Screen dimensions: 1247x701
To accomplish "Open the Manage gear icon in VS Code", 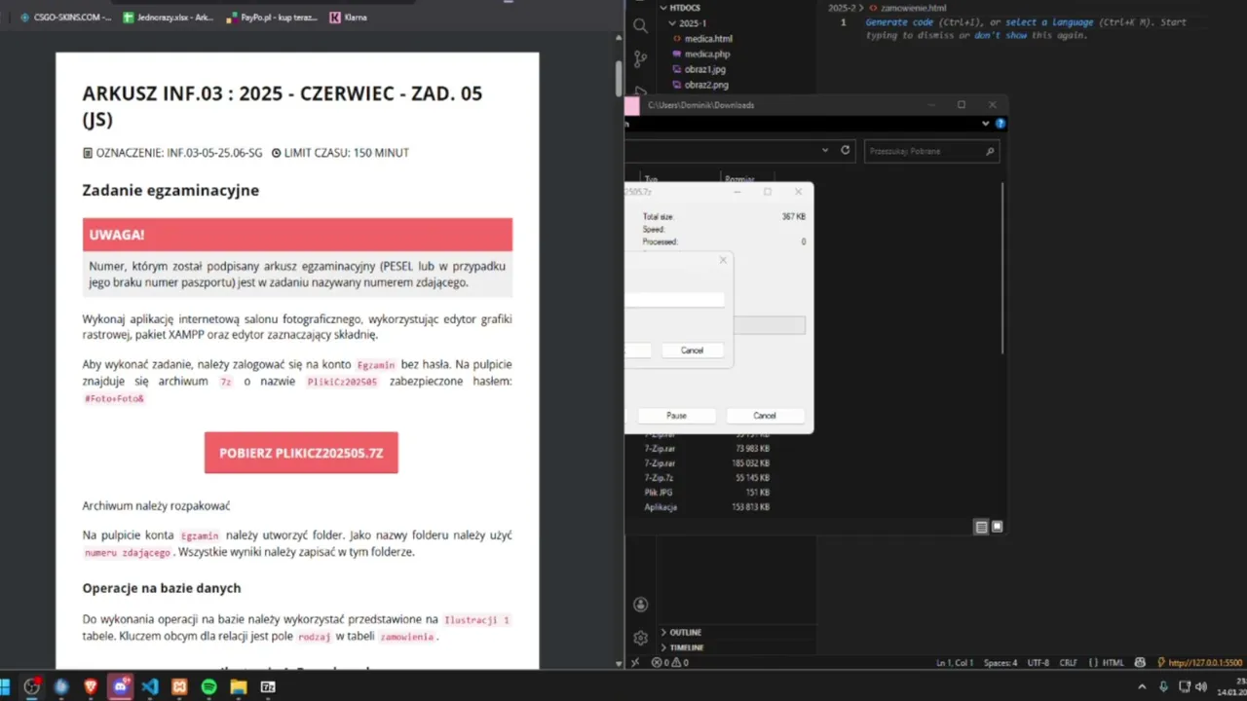I will pyautogui.click(x=640, y=638).
